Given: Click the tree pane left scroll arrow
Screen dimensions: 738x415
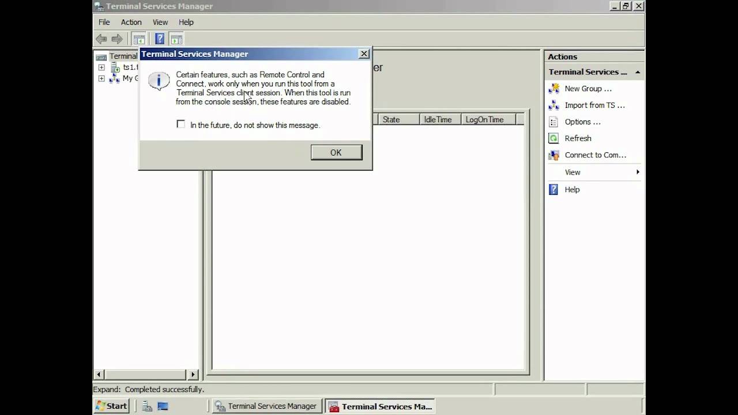Looking at the screenshot, I should coord(99,375).
